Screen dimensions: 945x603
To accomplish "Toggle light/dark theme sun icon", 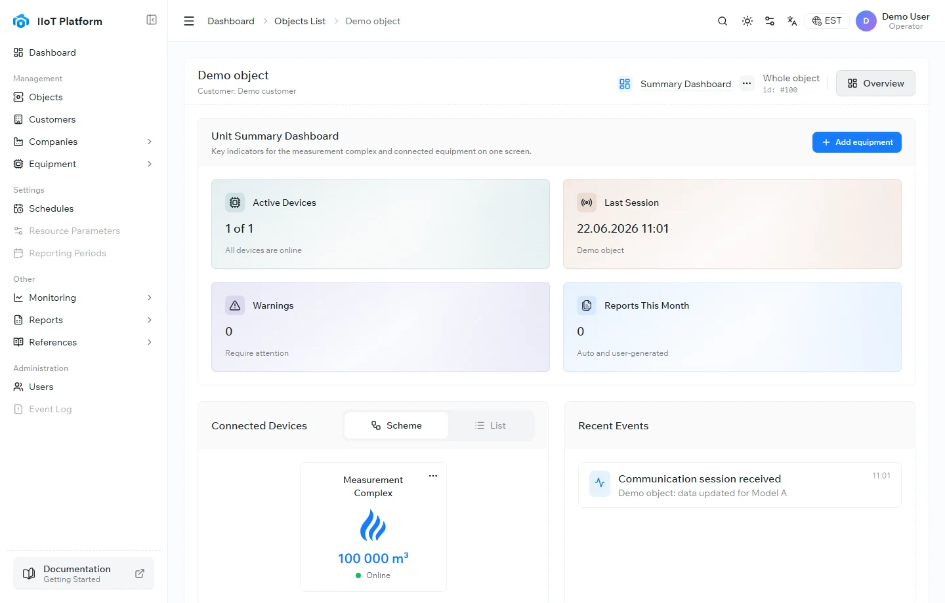I will click(x=747, y=21).
